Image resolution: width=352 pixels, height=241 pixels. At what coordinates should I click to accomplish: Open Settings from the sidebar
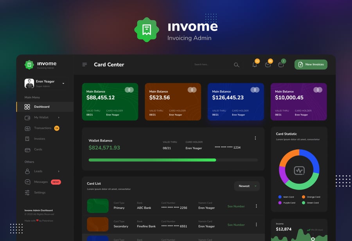pos(40,192)
